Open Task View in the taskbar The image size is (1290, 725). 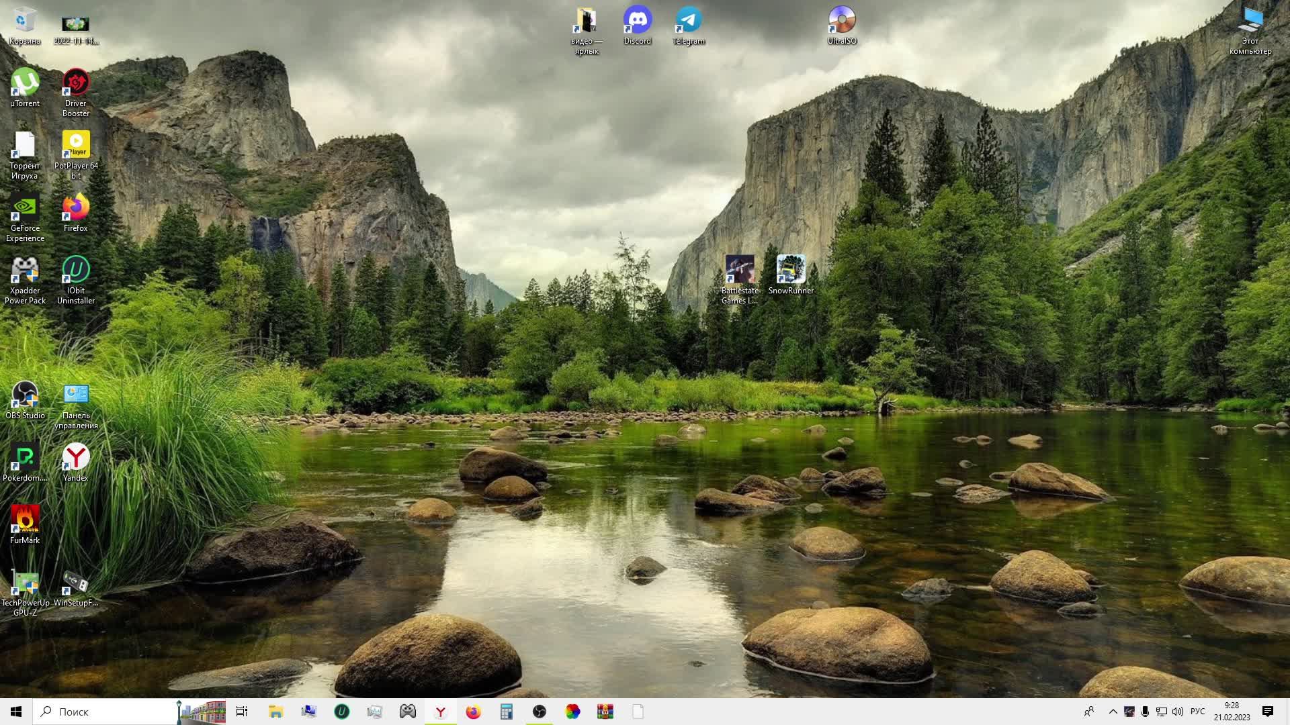(x=242, y=712)
